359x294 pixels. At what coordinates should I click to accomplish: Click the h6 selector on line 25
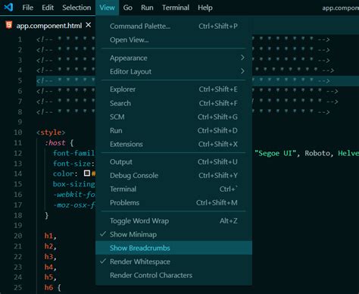(48, 287)
